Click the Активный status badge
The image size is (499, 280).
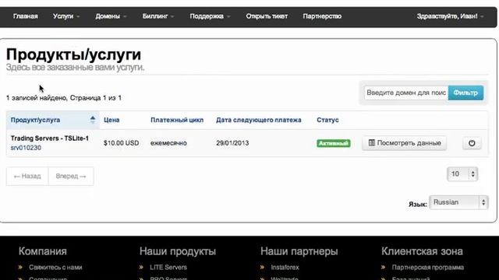(334, 143)
